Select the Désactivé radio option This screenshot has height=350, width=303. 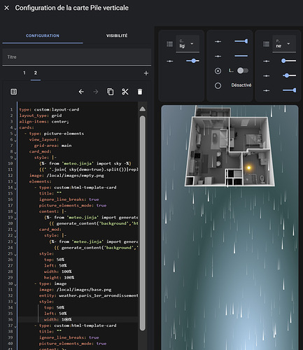(x=218, y=85)
